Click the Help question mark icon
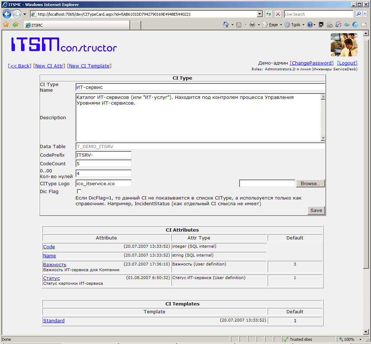The width and height of the screenshot is (371, 344). pyautogui.click(x=310, y=25)
